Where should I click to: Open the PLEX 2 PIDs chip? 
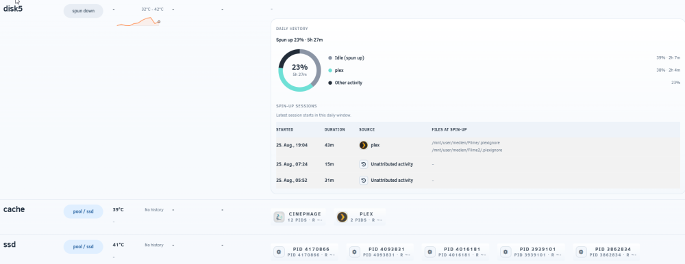coord(360,217)
